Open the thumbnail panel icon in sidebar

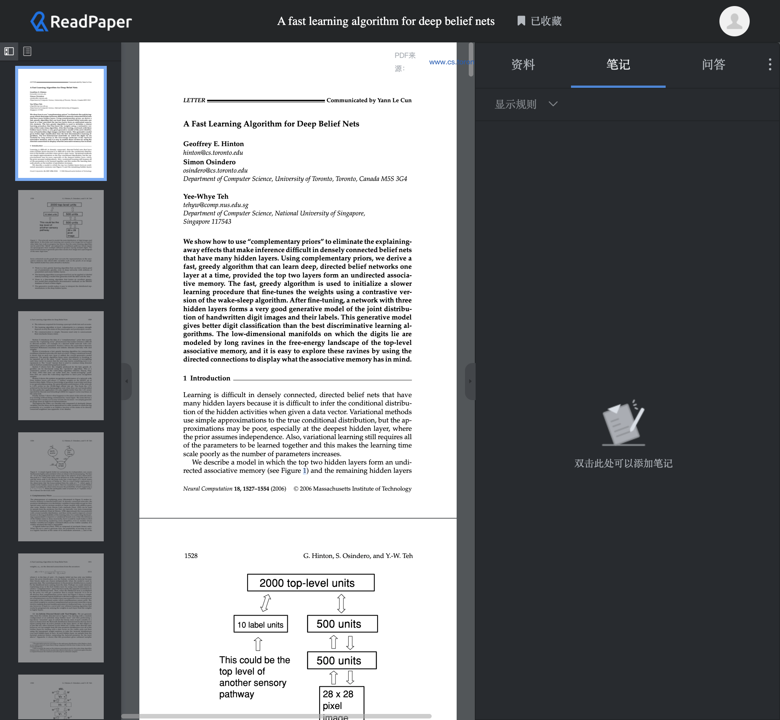click(9, 51)
